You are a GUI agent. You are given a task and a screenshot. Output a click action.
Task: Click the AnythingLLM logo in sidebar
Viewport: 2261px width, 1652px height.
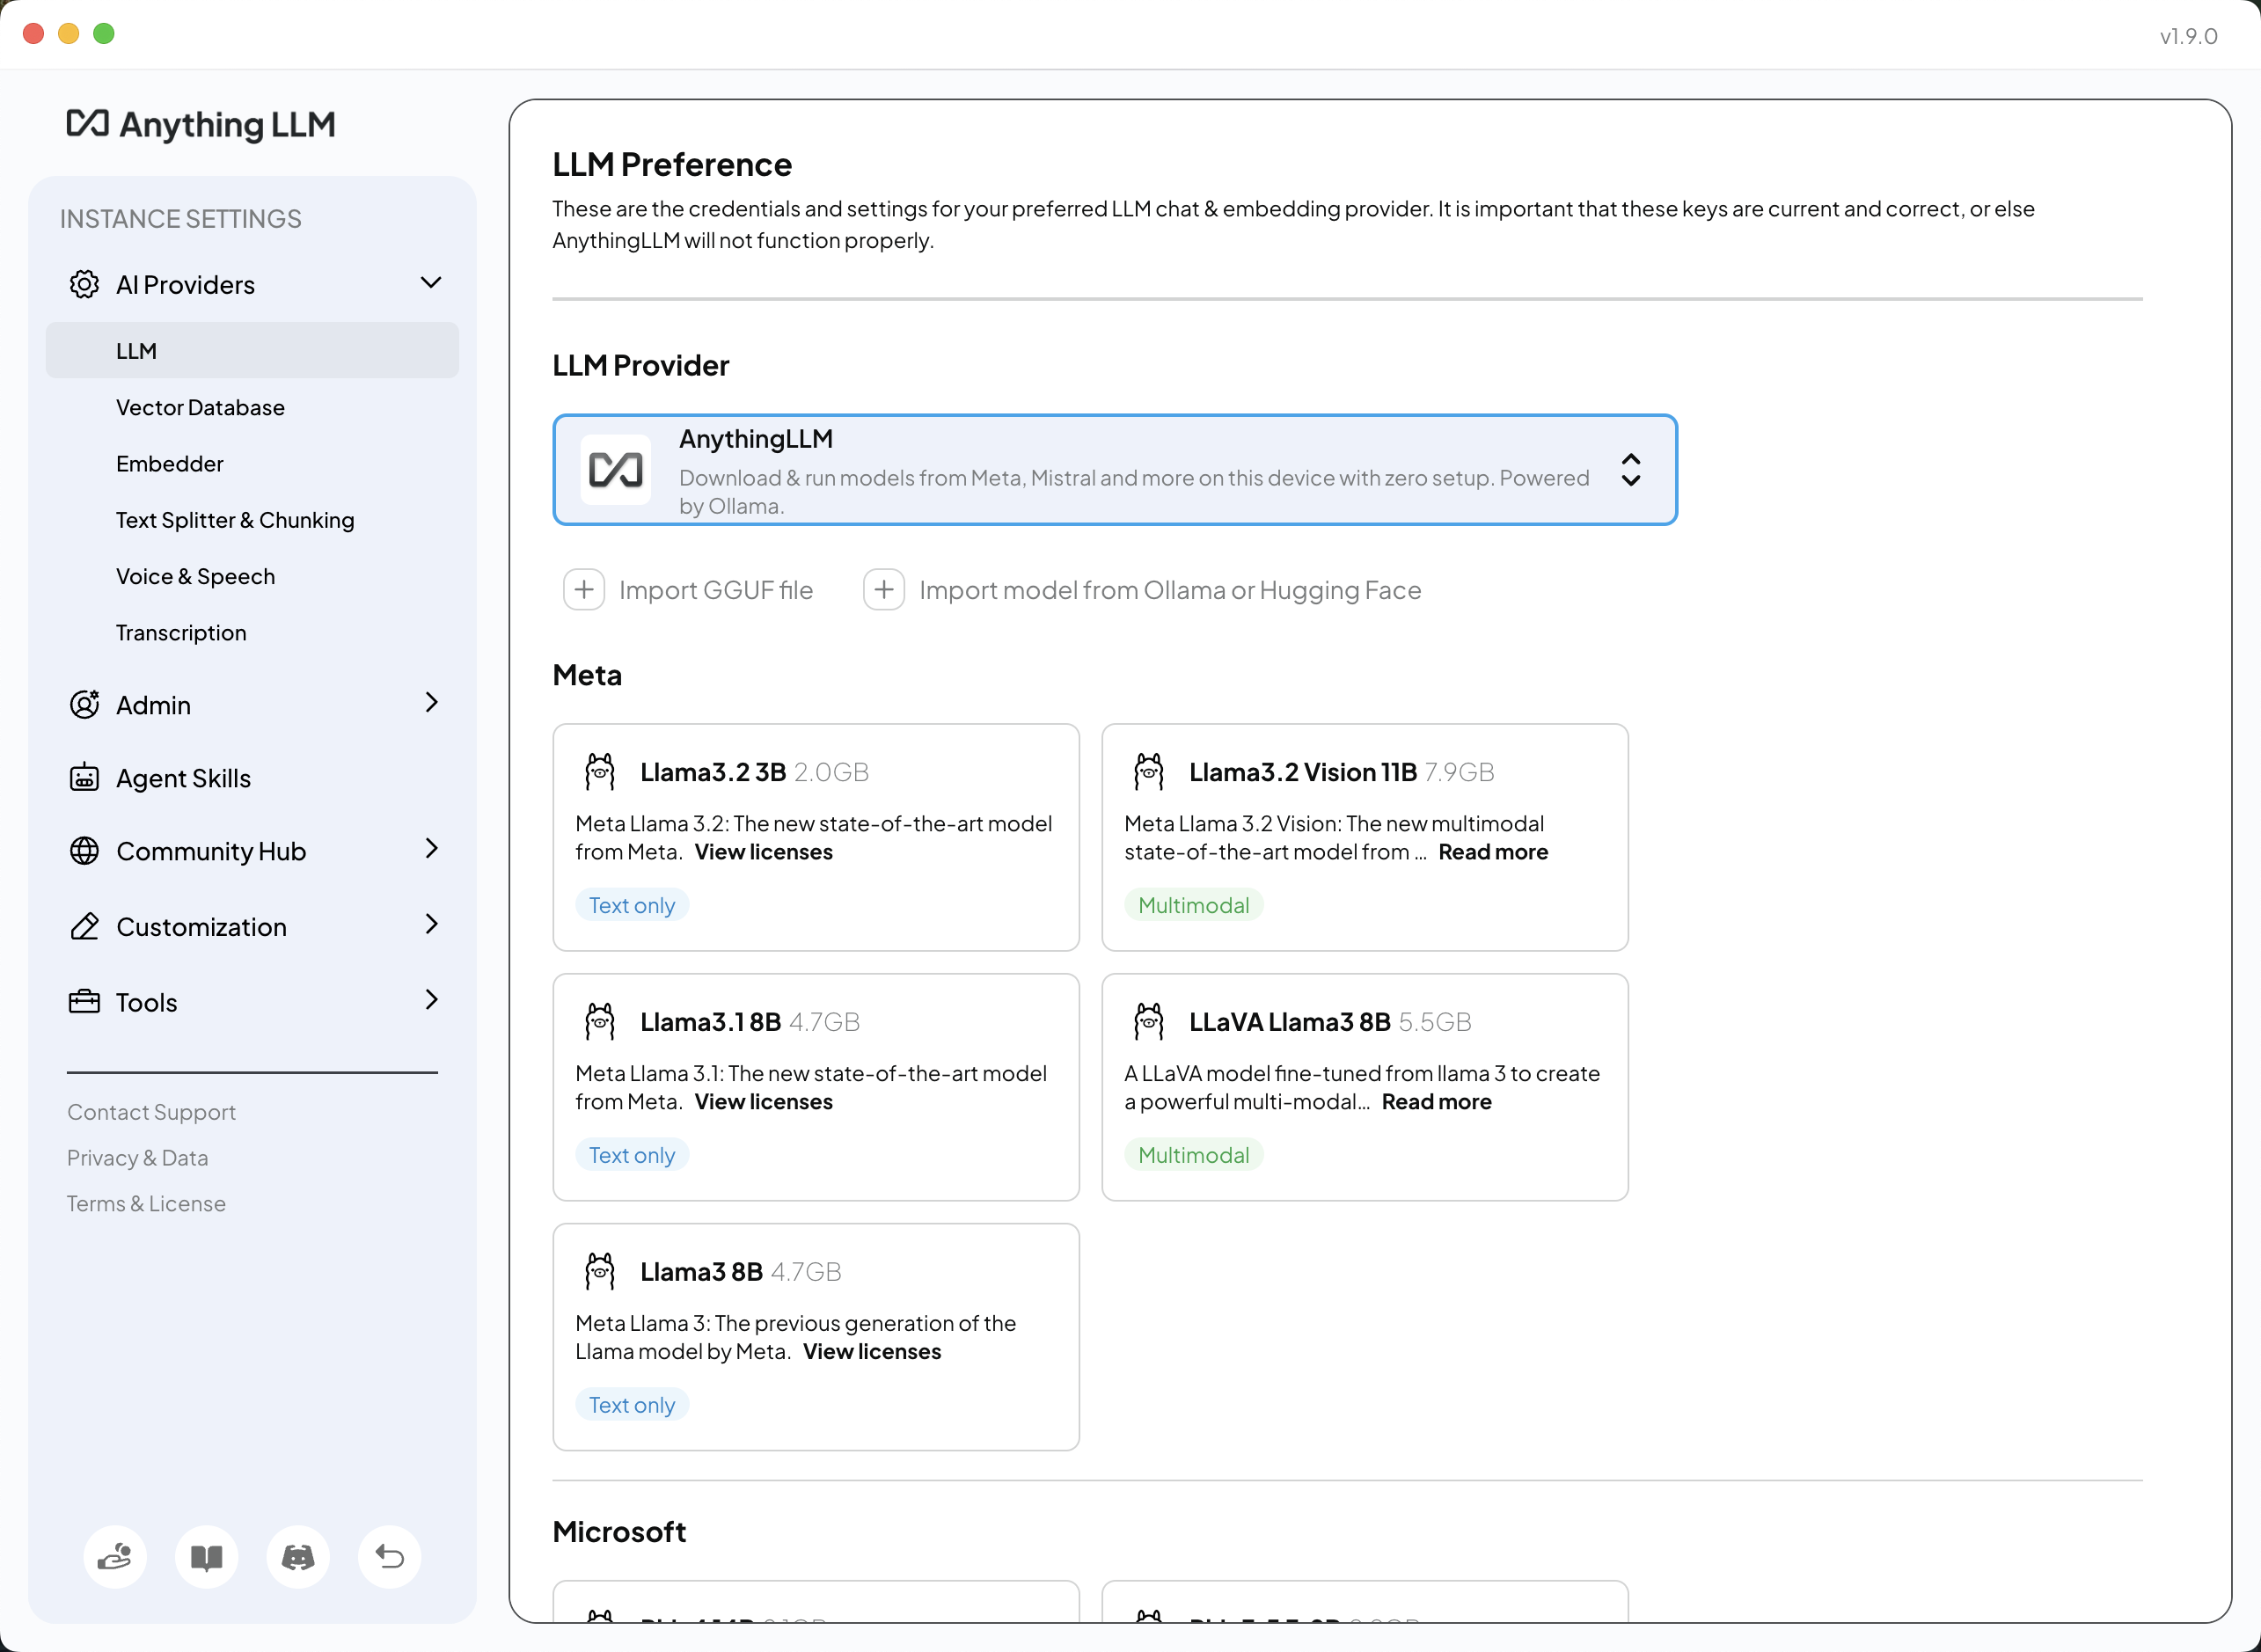[201, 124]
